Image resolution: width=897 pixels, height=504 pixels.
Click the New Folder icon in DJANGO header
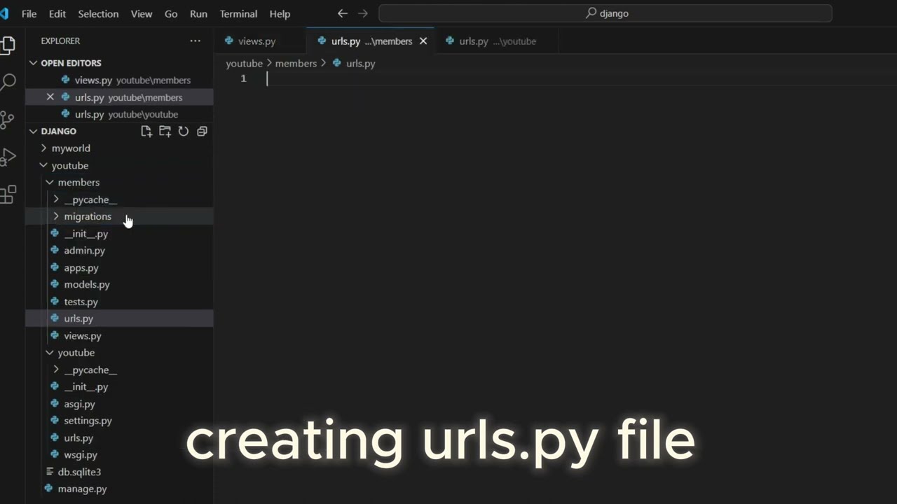pyautogui.click(x=165, y=131)
